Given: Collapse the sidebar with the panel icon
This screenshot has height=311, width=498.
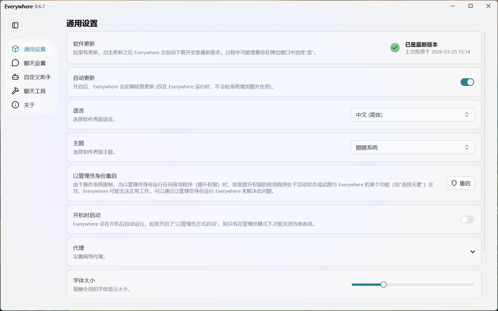Looking at the screenshot, I should (x=16, y=25).
